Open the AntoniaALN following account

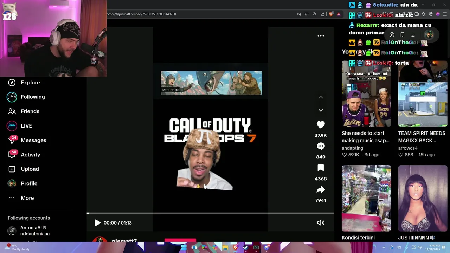pos(29,231)
